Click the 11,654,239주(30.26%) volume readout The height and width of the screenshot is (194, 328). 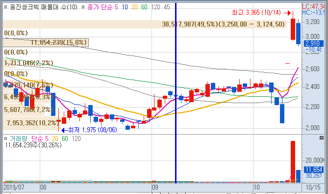[33, 145]
